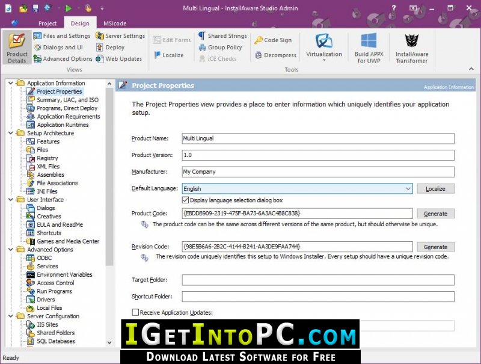The width and height of the screenshot is (481, 364).
Task: Collapse the ribbon with the chevron
Action: [471, 69]
